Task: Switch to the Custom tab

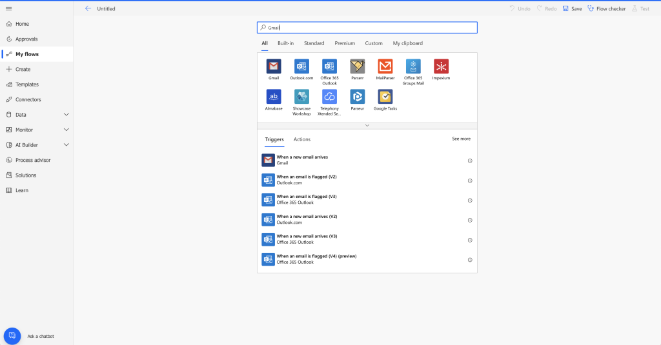Action: tap(374, 43)
